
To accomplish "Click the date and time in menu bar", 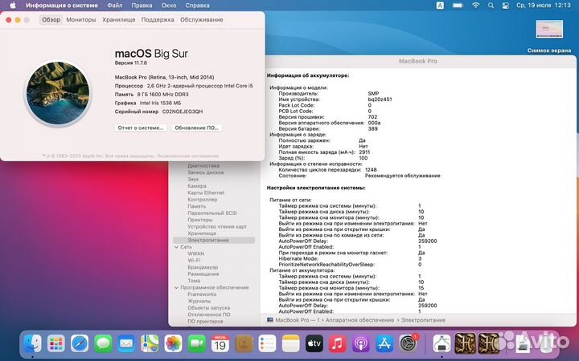I will pos(544,6).
